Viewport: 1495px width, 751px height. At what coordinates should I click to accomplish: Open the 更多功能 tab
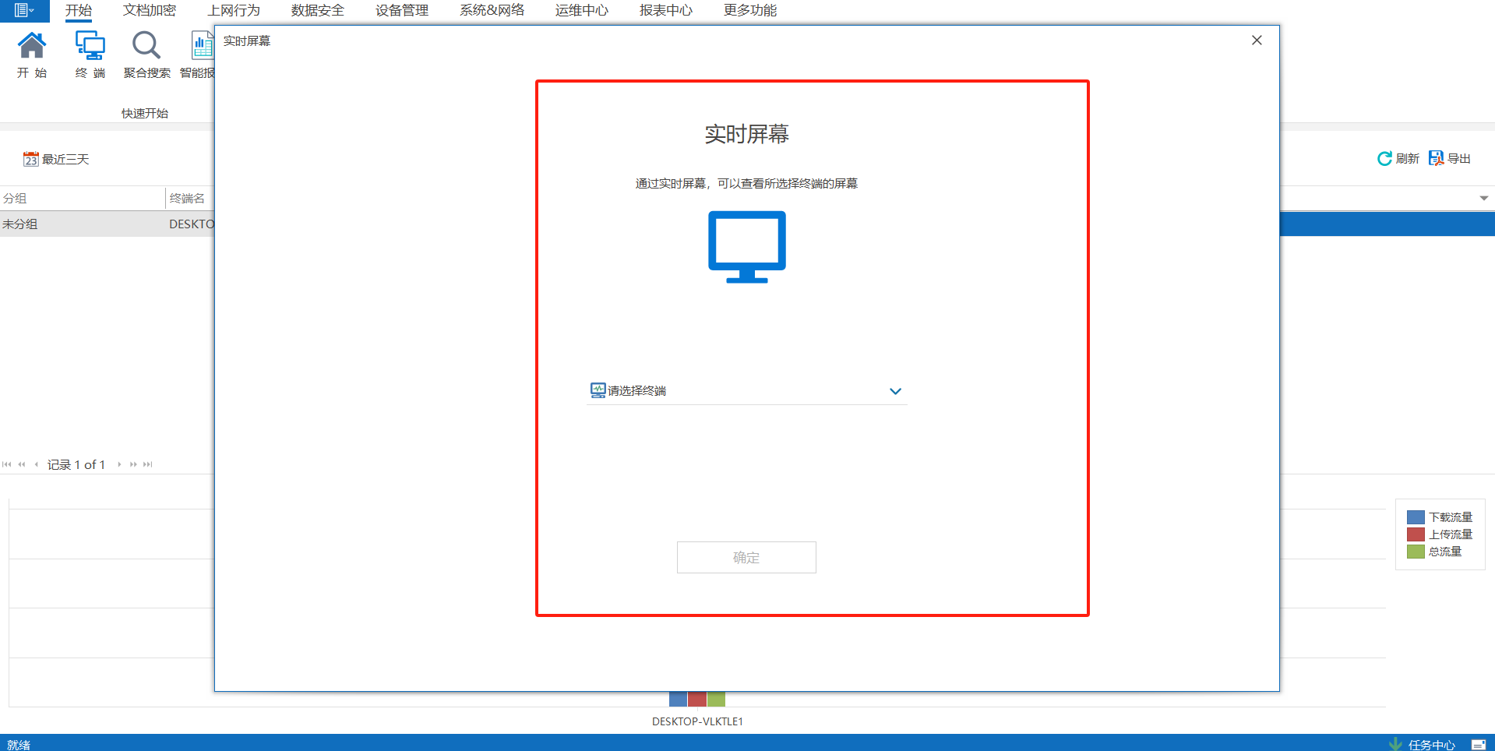750,10
